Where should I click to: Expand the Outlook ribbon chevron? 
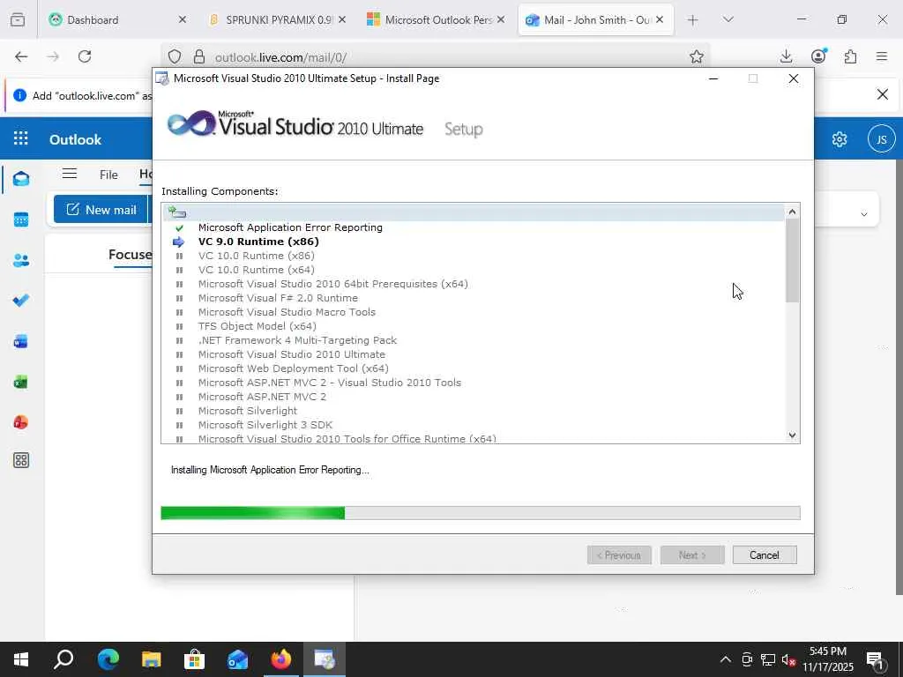click(864, 214)
